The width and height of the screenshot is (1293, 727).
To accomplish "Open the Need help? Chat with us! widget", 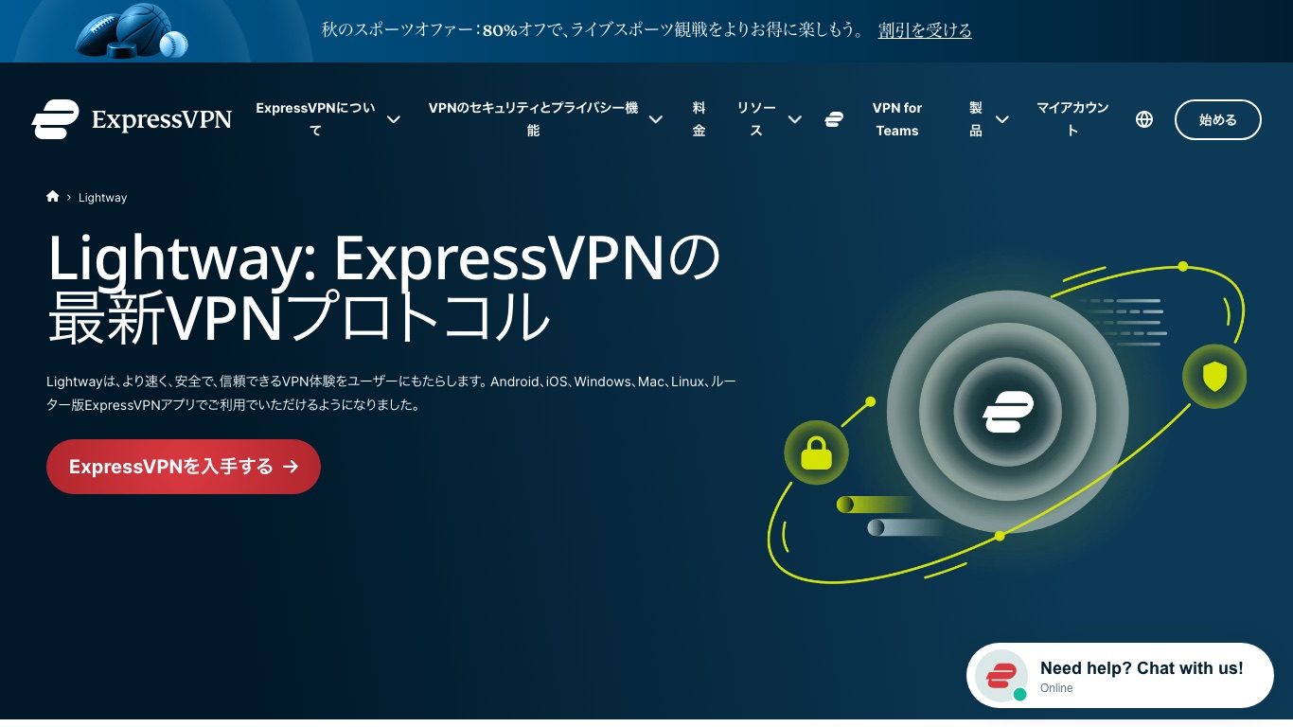I will point(1120,676).
